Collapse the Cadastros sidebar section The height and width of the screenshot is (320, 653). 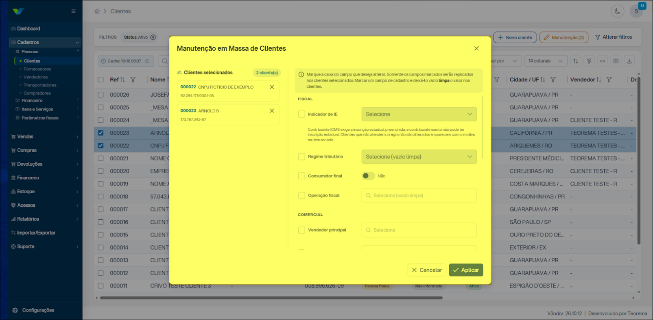coord(45,42)
